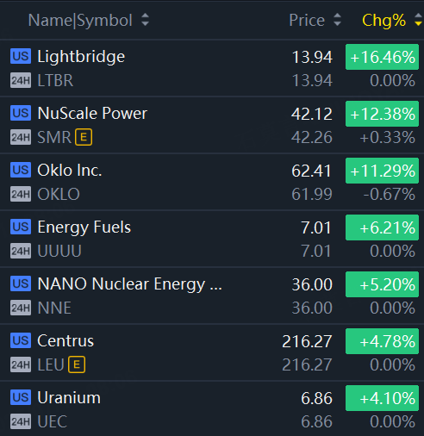Open the NANO Nuclear Energy stock row
The width and height of the screenshot is (424, 436).
pos(212,296)
